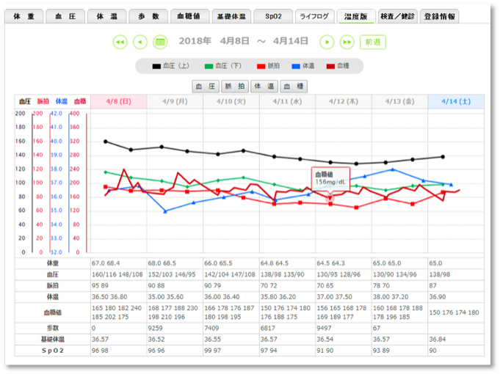Advance with the single right arrow icon
This screenshot has height=374, width=500.
(x=327, y=42)
